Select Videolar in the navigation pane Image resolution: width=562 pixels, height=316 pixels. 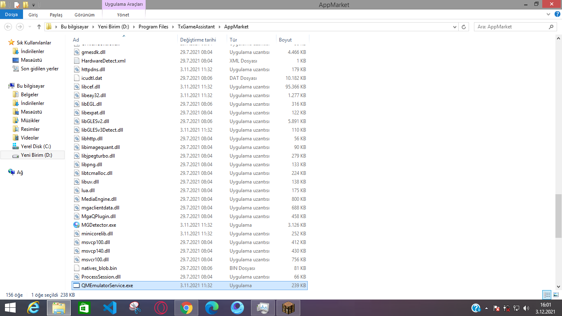click(x=30, y=138)
